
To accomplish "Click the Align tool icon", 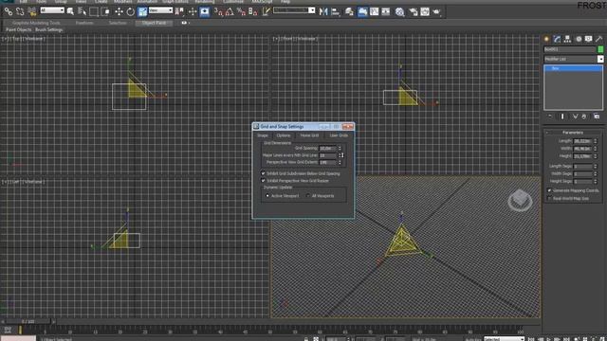I will 336,11.
